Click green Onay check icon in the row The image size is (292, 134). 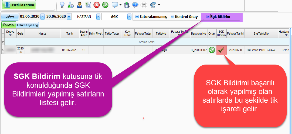pyautogui.click(x=212, y=50)
